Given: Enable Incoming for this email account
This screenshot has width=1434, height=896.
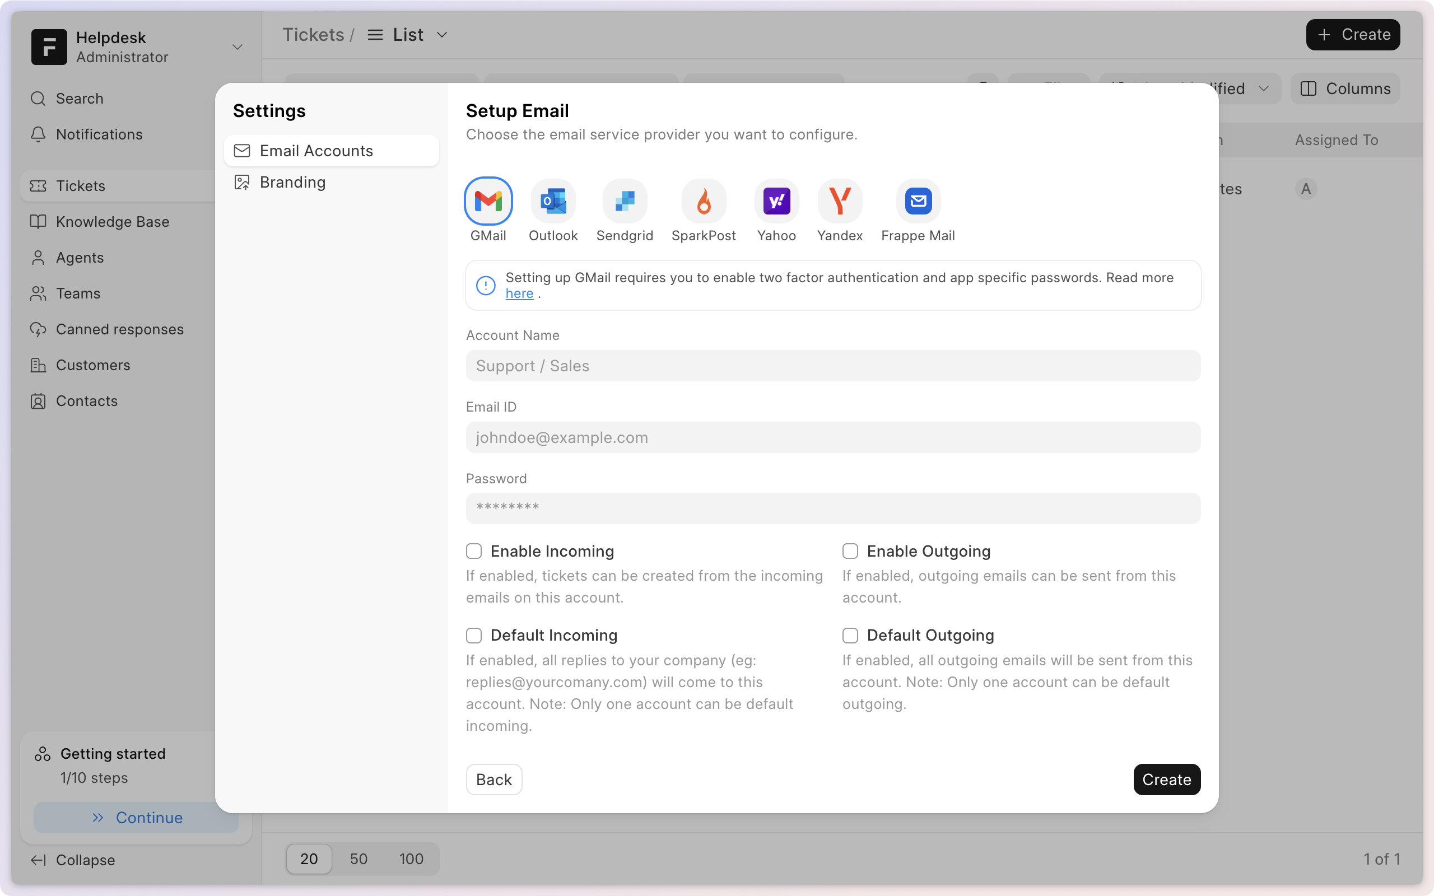Looking at the screenshot, I should pos(473,550).
